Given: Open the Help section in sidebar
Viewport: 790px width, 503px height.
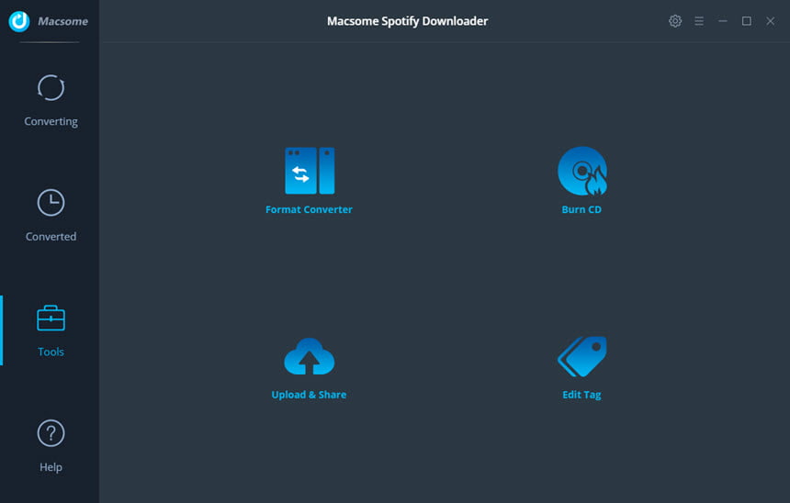Looking at the screenshot, I should click(x=51, y=446).
